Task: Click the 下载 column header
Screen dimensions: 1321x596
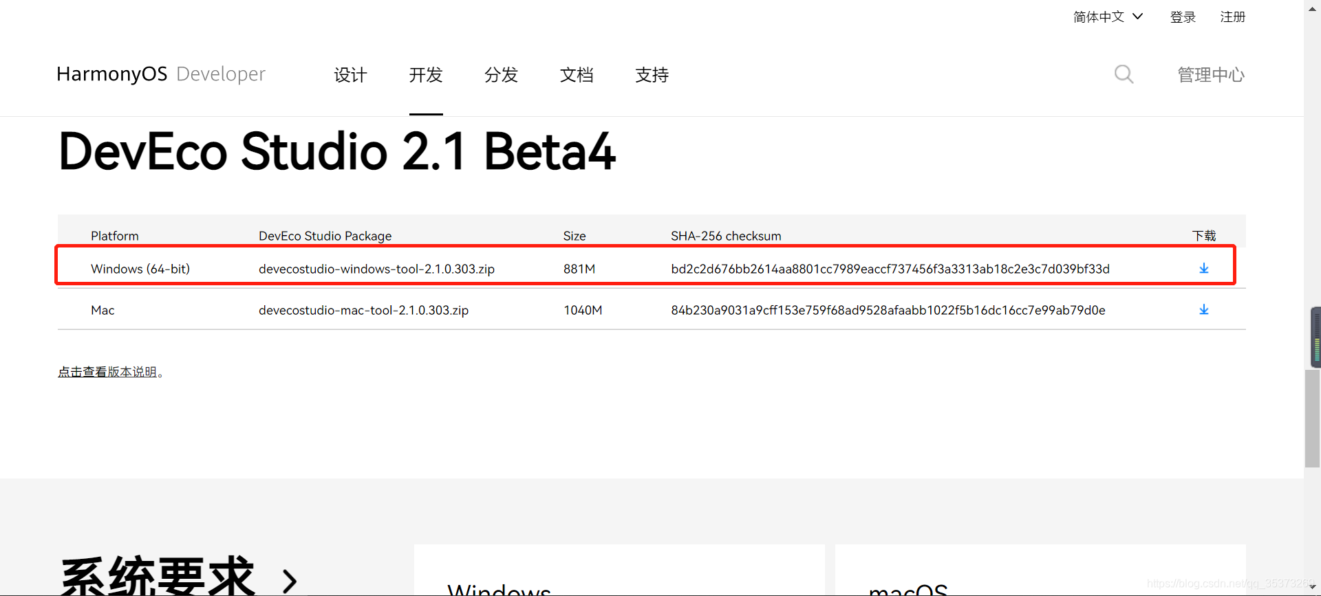Action: [x=1204, y=236]
